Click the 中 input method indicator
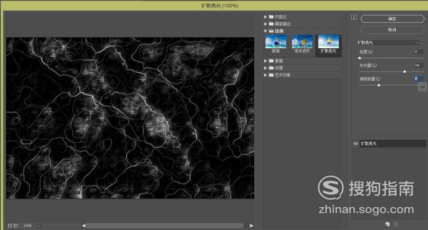The width and height of the screenshot is (428, 230). click(422, 87)
